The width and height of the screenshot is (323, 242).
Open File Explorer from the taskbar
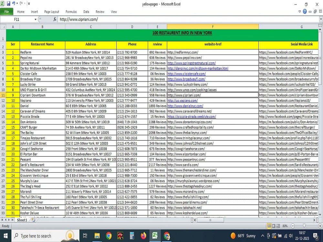point(97,236)
